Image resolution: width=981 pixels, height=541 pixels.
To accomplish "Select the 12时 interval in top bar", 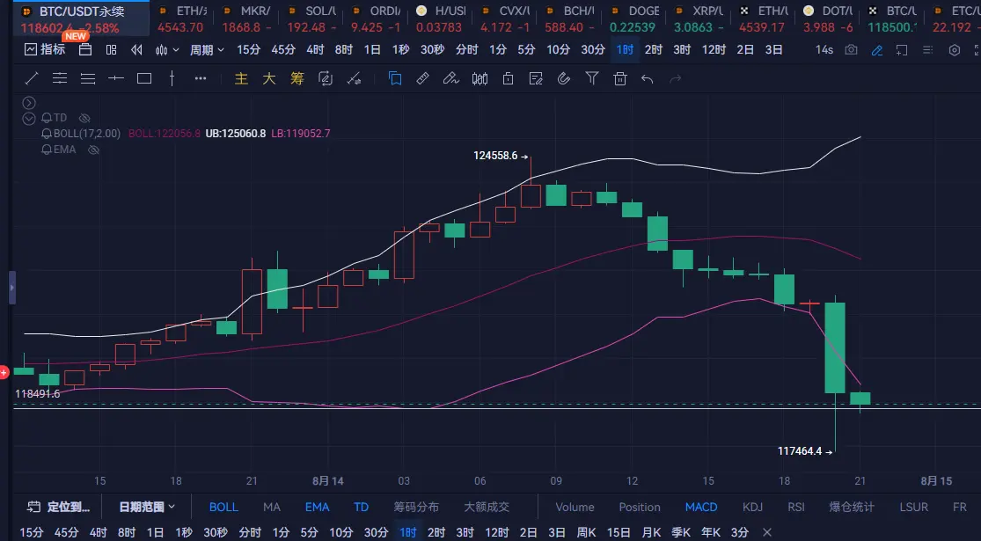I will pos(714,49).
